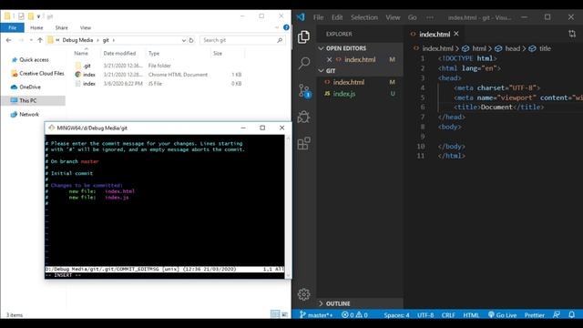Open the recent locations dropdown arrow
583x328 pixels.
click(x=31, y=40)
